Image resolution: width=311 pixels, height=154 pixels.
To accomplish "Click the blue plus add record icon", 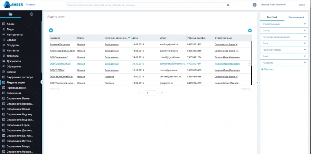I will 51,30.
